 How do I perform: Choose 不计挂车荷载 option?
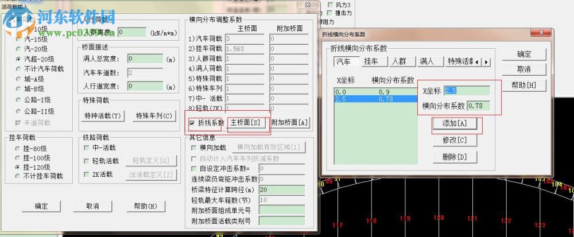coord(18,176)
